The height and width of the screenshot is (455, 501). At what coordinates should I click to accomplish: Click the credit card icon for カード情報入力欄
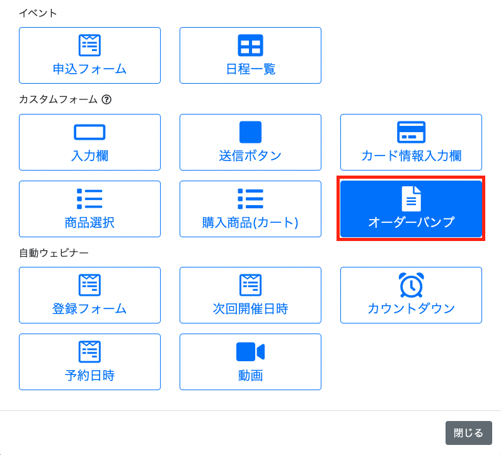coord(411,132)
